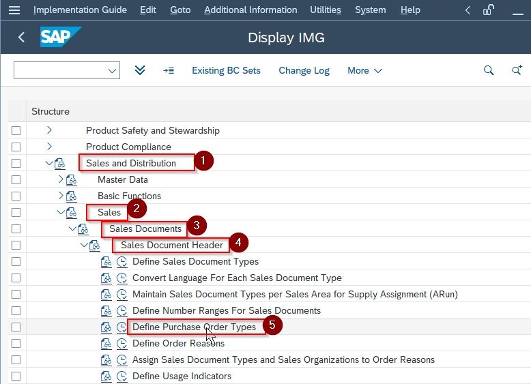The width and height of the screenshot is (531, 384).
Task: Execute activity Define Number Ranges For Sales Documents
Action: coord(122,310)
